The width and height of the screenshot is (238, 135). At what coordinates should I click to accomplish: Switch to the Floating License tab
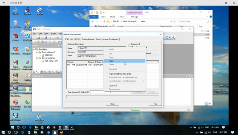point(88,39)
